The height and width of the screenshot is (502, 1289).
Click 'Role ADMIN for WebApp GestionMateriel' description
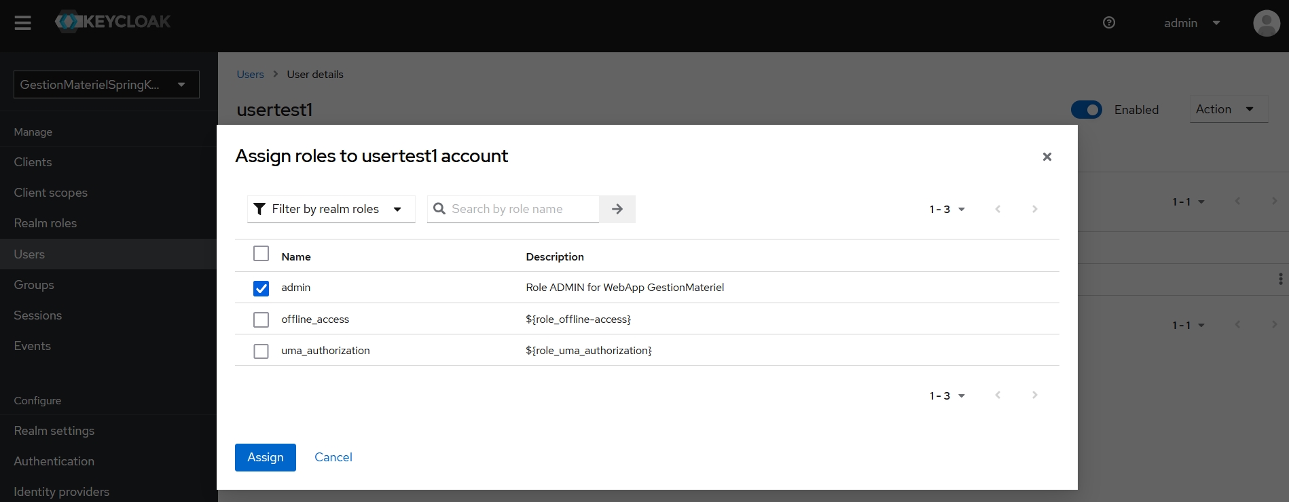click(x=625, y=288)
